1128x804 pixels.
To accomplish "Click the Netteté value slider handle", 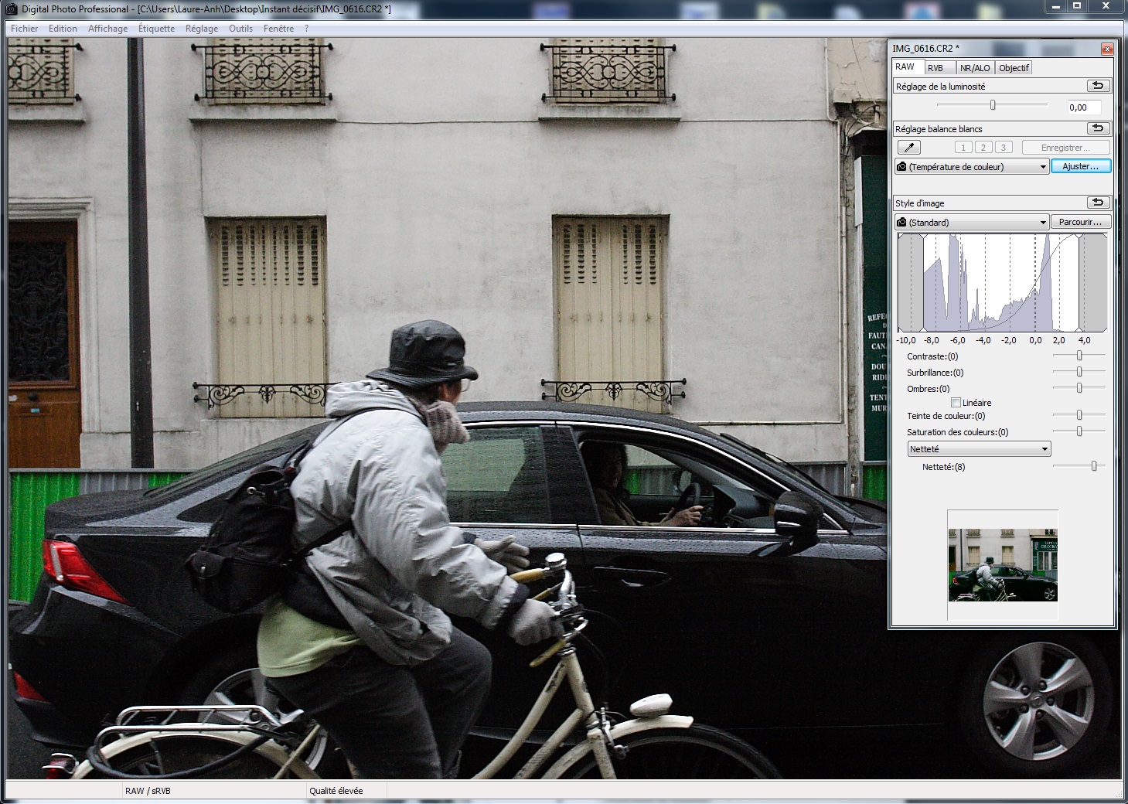I will (x=1094, y=466).
